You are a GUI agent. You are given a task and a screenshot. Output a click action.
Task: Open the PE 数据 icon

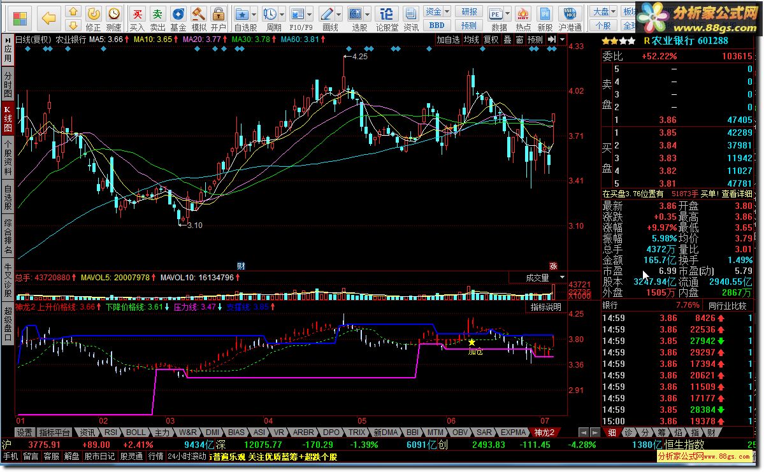click(x=496, y=14)
